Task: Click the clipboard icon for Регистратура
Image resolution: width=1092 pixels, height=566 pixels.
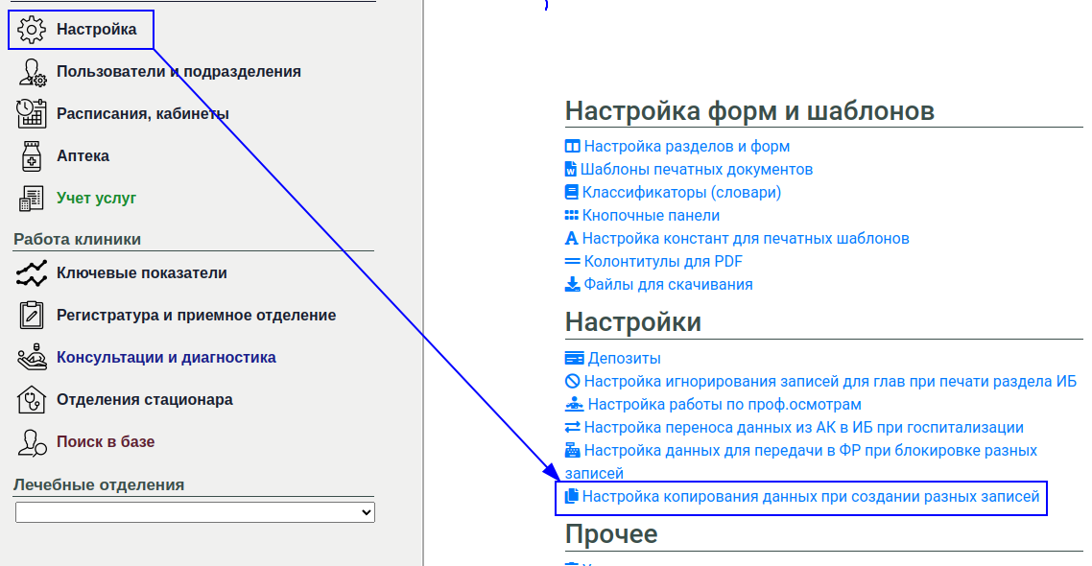Action: click(x=32, y=316)
